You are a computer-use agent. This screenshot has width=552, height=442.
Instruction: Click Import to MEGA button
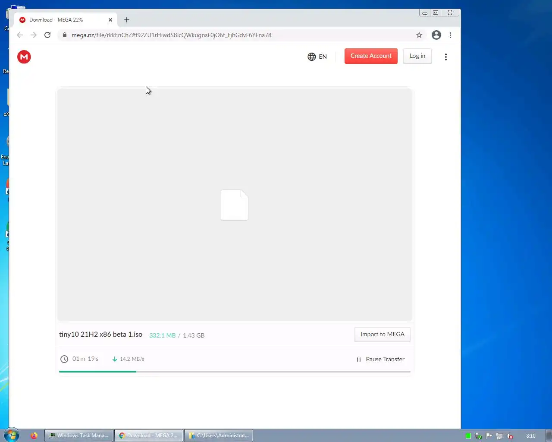click(382, 335)
